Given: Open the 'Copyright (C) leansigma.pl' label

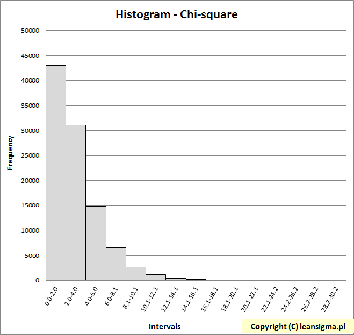Looking at the screenshot, I should (297, 326).
